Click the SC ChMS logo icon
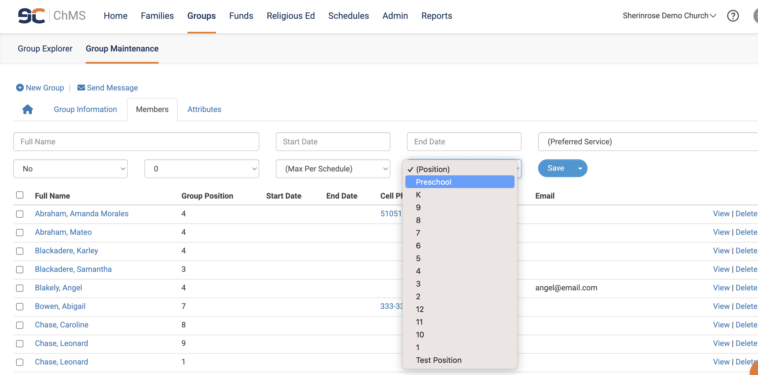 click(x=32, y=15)
